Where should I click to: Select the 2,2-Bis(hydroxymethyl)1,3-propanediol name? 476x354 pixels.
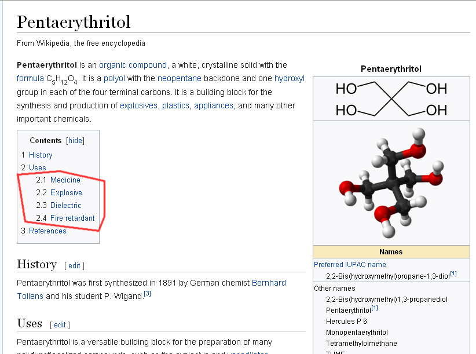click(386, 300)
